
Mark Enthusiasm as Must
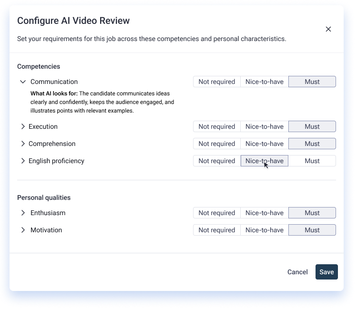[x=312, y=213]
